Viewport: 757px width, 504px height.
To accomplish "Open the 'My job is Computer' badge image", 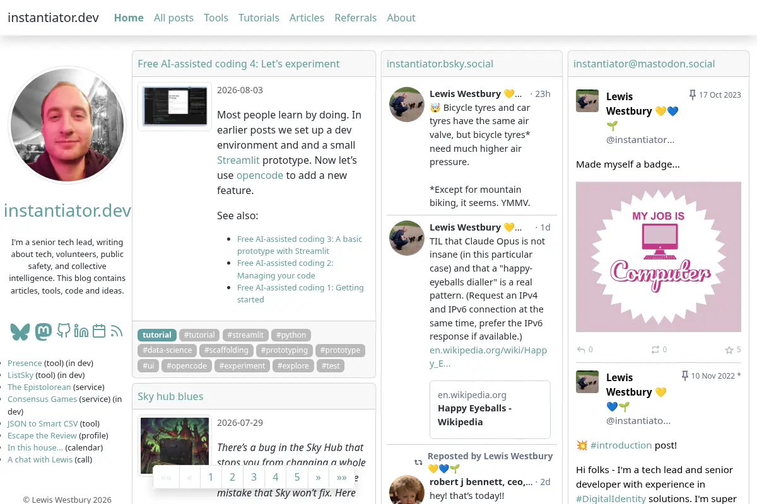I will pyautogui.click(x=659, y=257).
